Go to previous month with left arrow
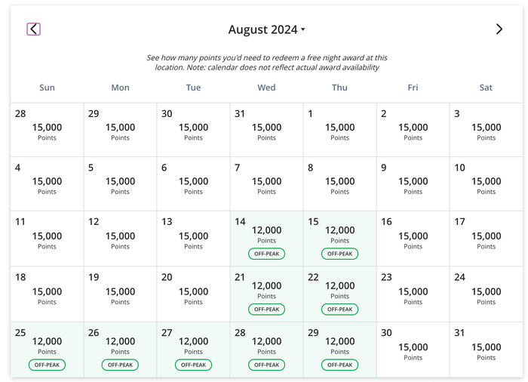528x382 pixels. point(34,29)
